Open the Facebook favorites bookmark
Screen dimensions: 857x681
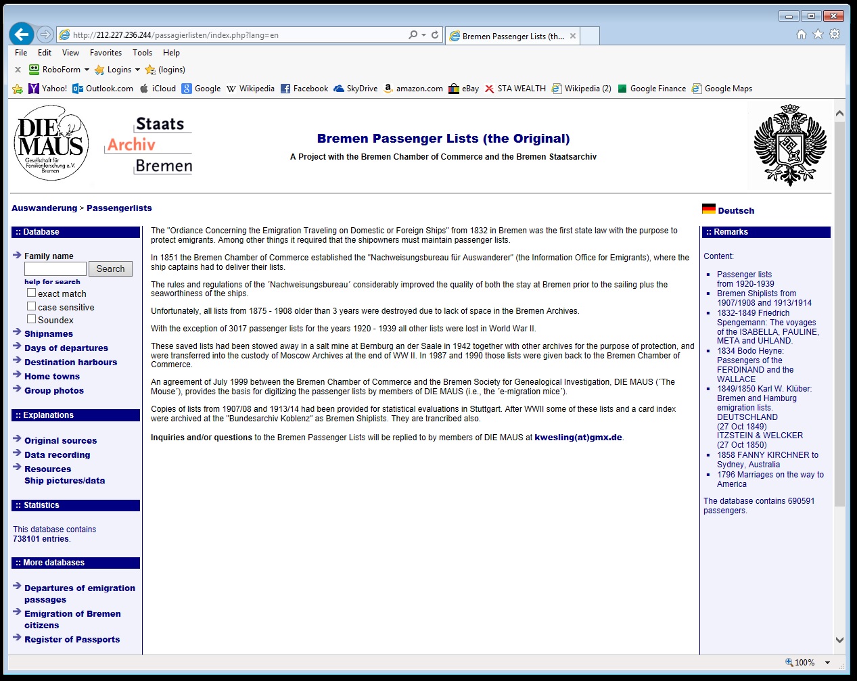tap(304, 89)
